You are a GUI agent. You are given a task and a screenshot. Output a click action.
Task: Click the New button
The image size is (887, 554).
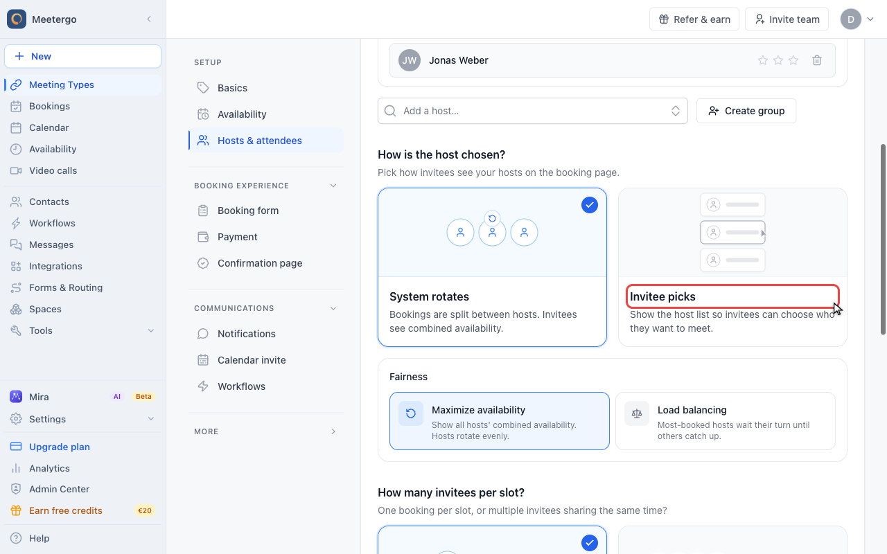pyautogui.click(x=83, y=56)
